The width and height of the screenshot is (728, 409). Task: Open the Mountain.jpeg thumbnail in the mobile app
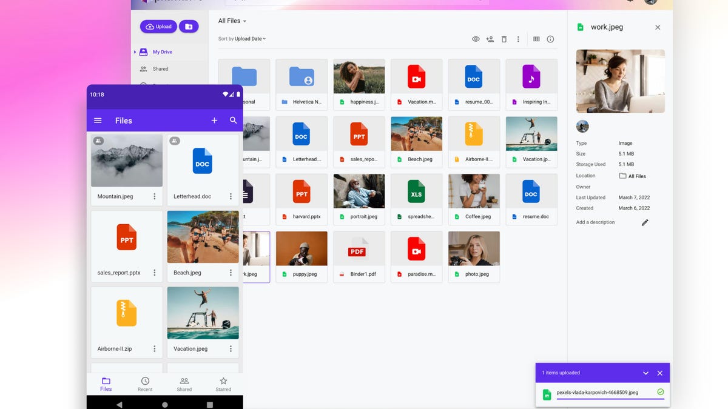[x=127, y=161]
